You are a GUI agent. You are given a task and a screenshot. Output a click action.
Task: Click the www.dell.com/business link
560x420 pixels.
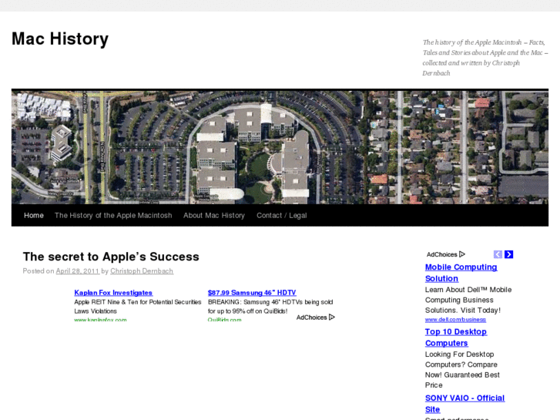tap(455, 320)
